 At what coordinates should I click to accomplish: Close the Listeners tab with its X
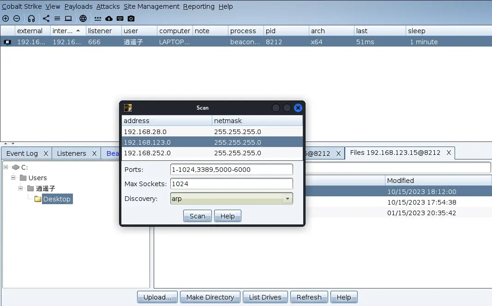click(x=94, y=153)
